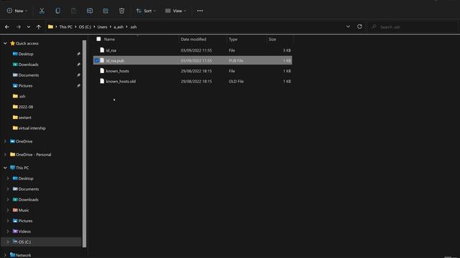Screen dimensions: 460x258
Task: Open recent locations dropdown arrow
Action: pyautogui.click(x=29, y=27)
